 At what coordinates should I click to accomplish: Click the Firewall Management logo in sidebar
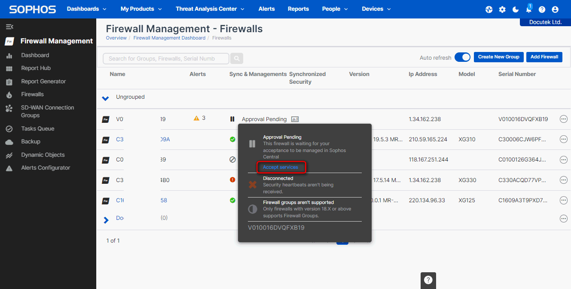point(9,41)
